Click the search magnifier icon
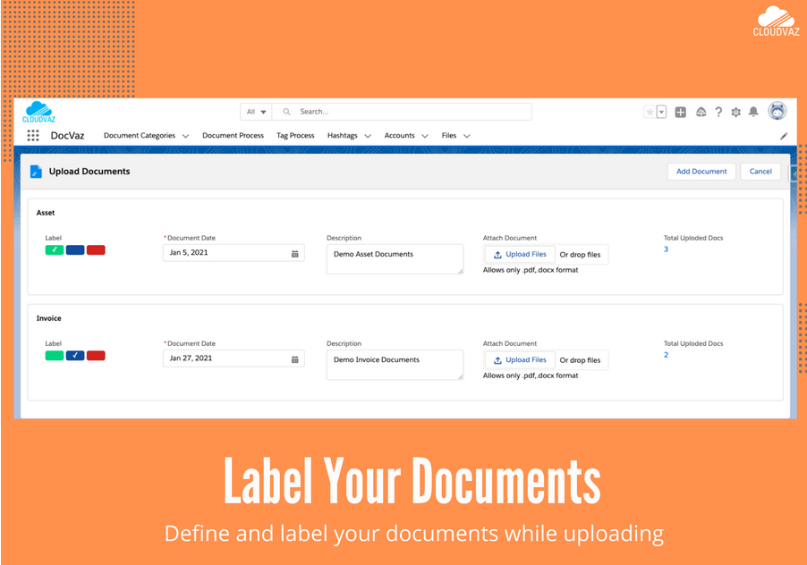Screen dimensions: 807x565 pos(286,112)
